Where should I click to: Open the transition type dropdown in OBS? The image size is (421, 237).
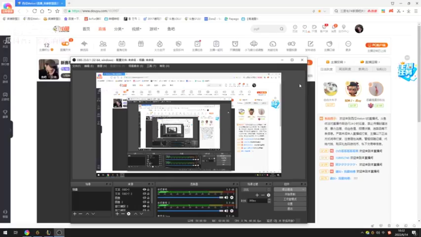256,190
